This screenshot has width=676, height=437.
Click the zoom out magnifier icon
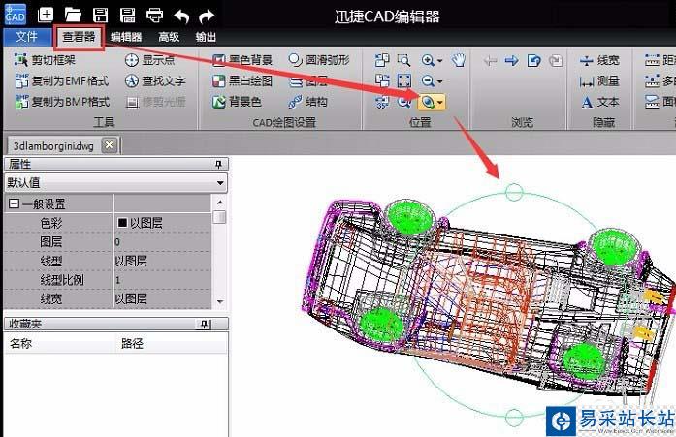[428, 81]
